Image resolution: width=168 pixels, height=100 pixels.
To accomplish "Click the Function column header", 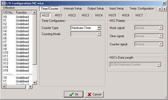I will [23, 12].
